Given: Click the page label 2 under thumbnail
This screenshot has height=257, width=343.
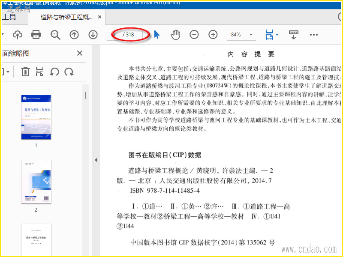Looking at the screenshot, I should (x=36, y=209).
